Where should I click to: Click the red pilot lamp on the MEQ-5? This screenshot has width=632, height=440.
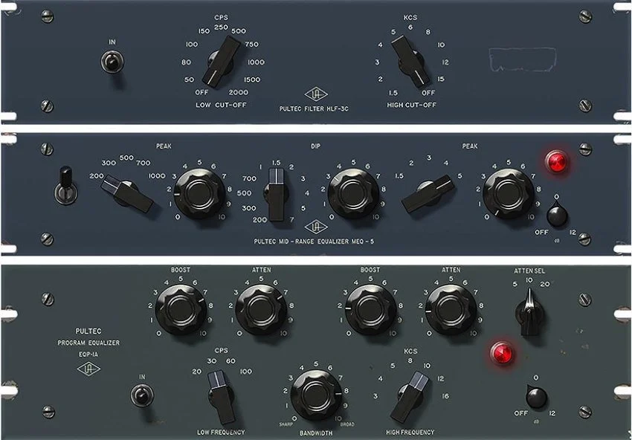click(x=557, y=161)
